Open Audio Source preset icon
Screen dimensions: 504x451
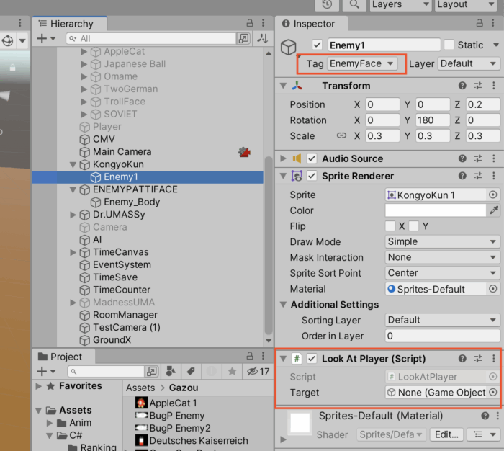[x=478, y=158]
